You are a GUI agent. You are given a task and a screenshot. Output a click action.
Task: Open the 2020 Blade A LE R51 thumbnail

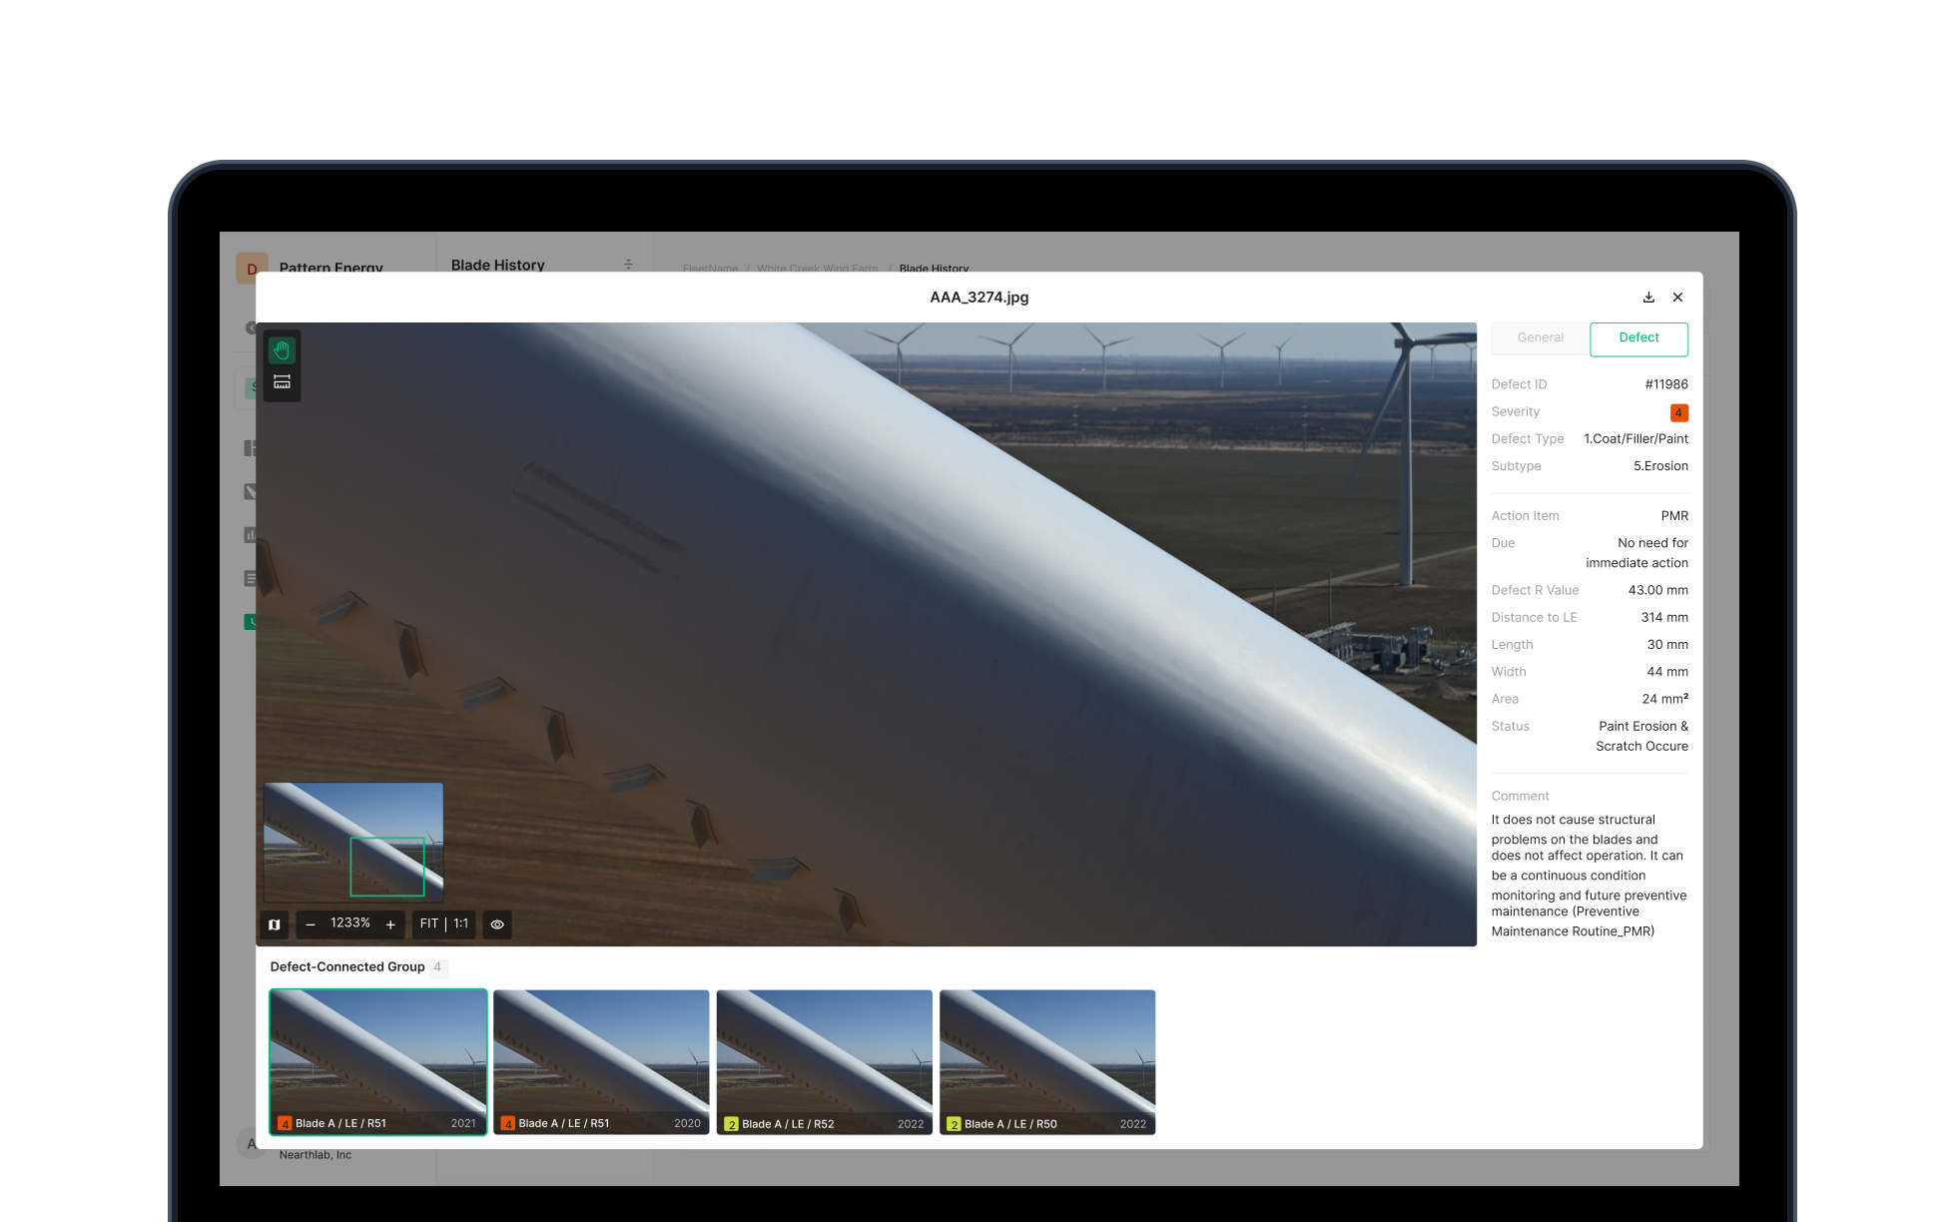click(601, 1061)
